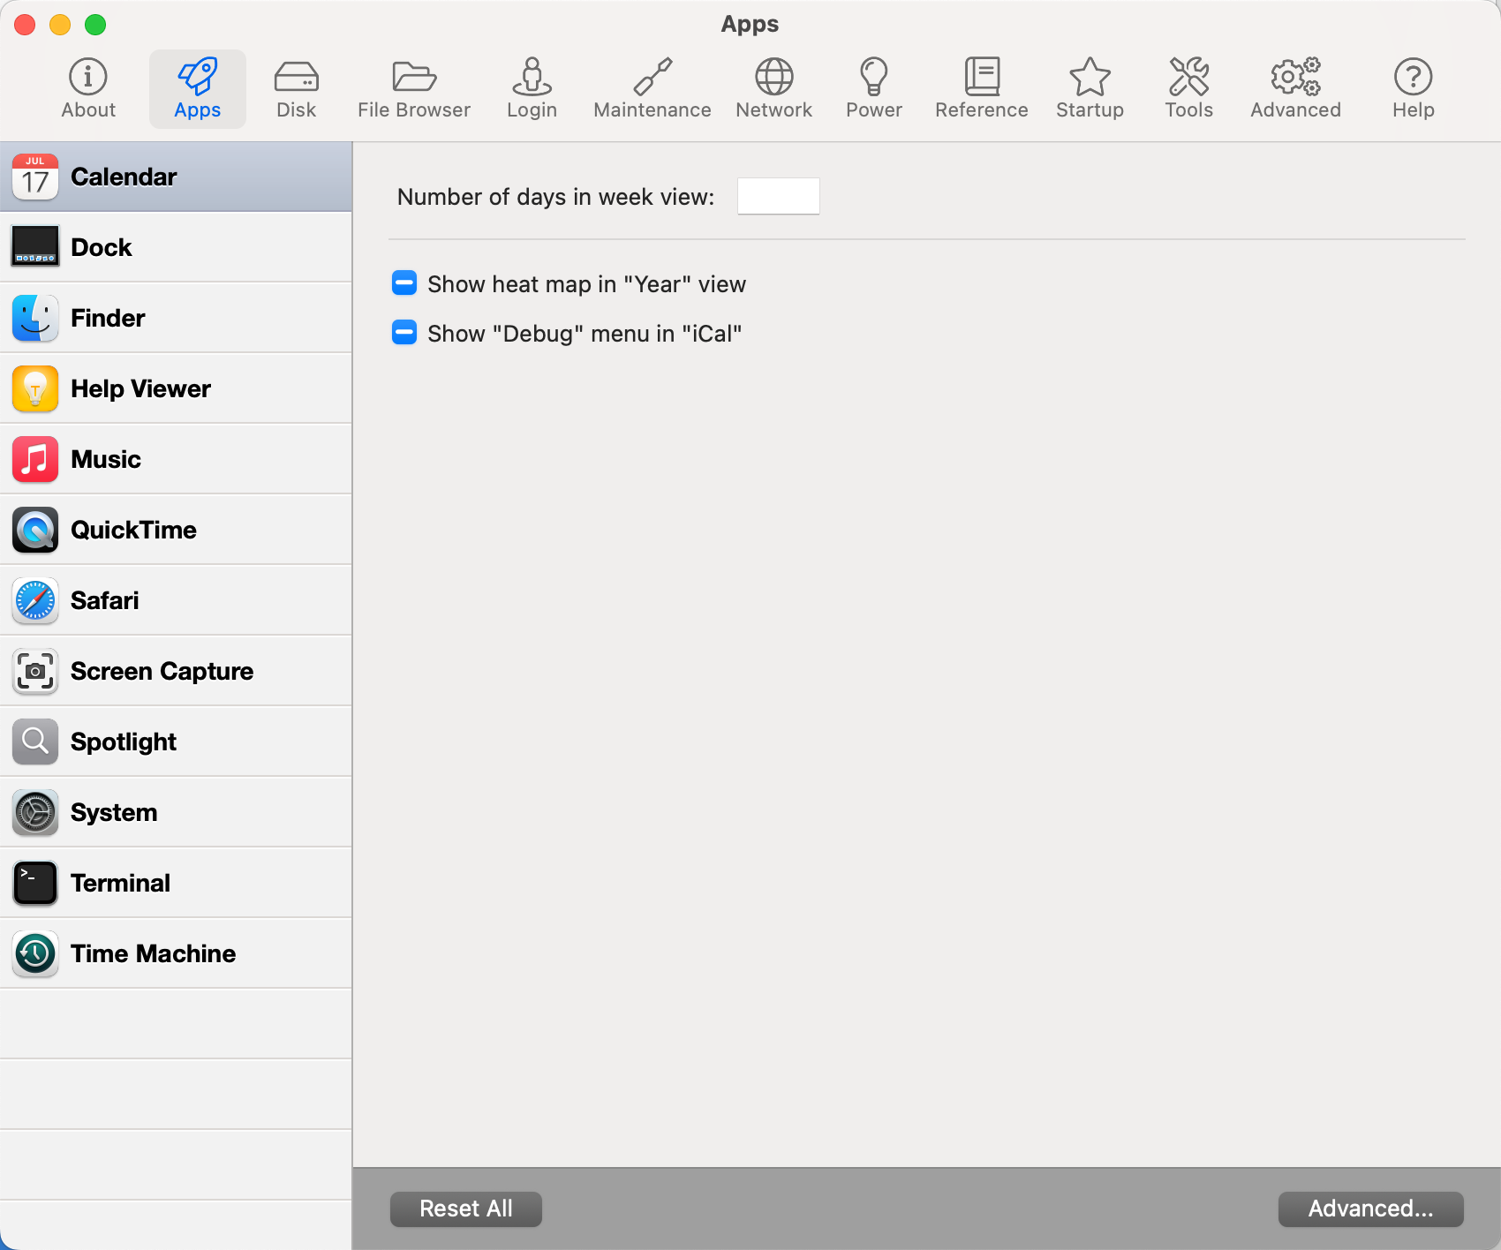Open the About tab

87,87
